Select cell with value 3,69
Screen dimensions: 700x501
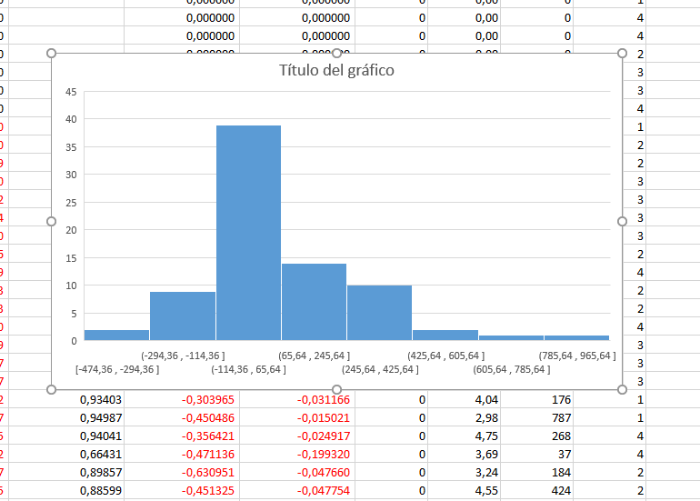(x=465, y=454)
